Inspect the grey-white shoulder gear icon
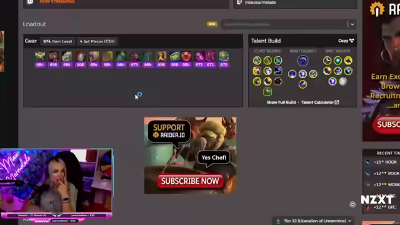This screenshot has width=400, height=225. click(x=67, y=56)
